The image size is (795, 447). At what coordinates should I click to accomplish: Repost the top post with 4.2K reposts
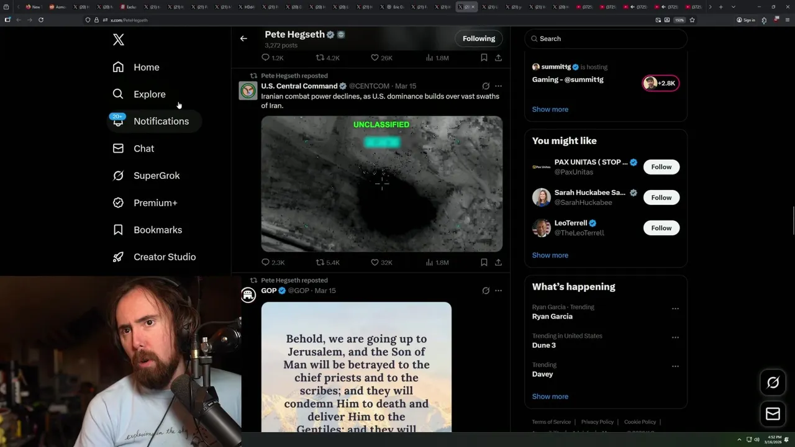click(x=328, y=58)
